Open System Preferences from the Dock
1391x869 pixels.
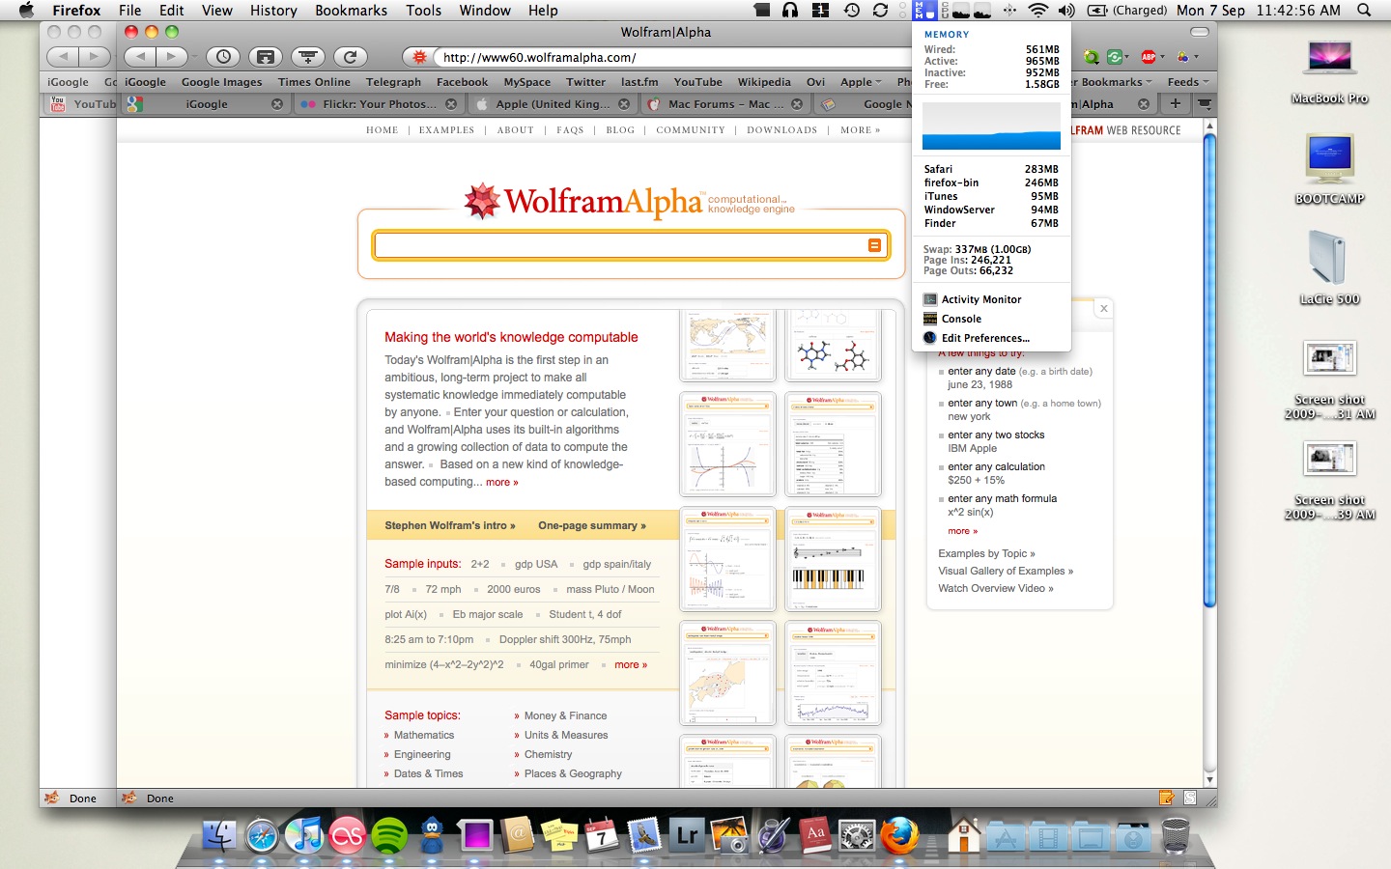click(857, 836)
